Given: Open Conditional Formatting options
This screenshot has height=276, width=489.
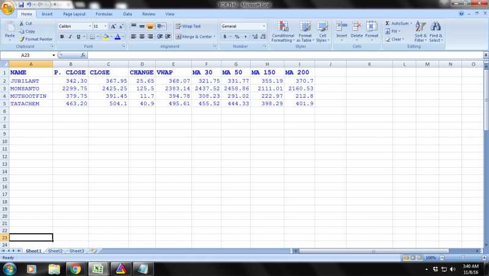Looking at the screenshot, I should tap(282, 32).
